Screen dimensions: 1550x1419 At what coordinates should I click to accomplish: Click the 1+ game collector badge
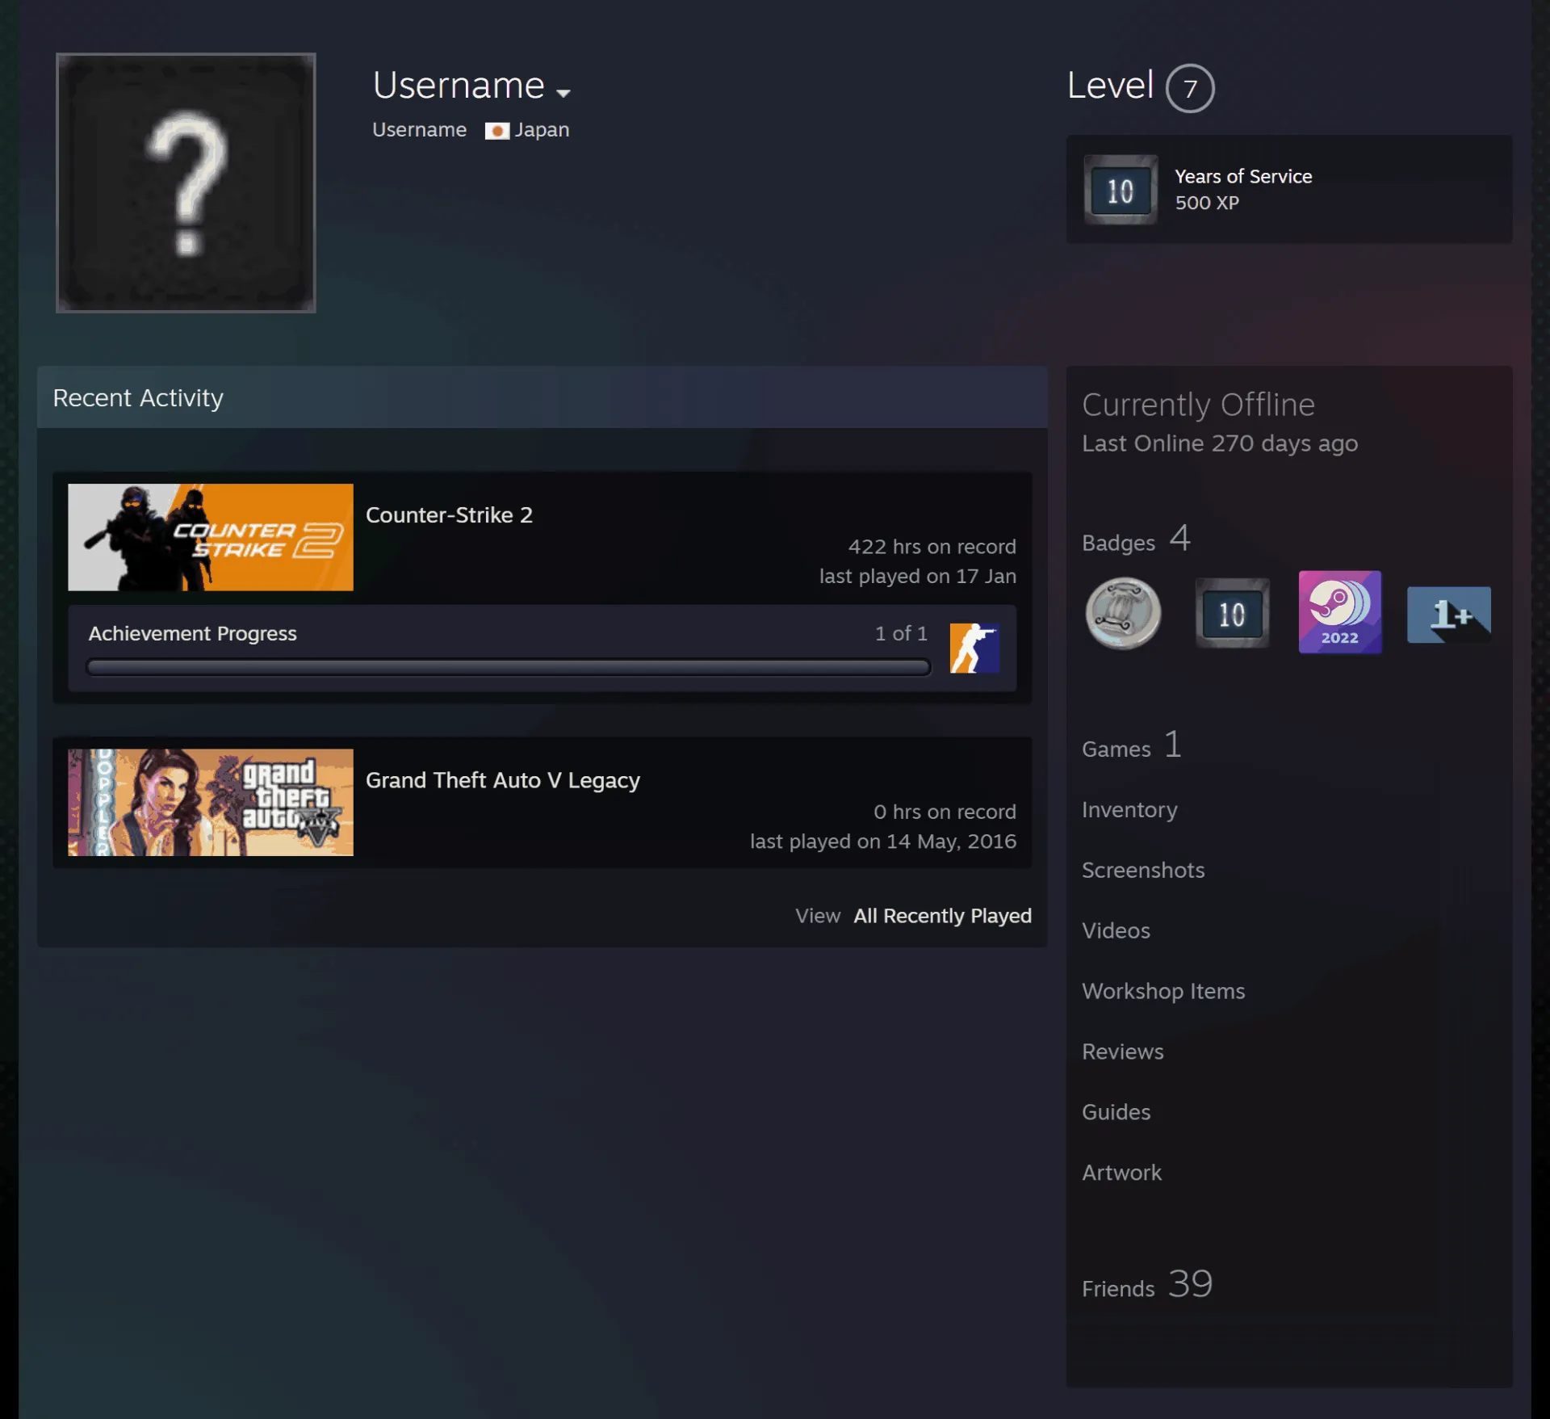tap(1448, 615)
